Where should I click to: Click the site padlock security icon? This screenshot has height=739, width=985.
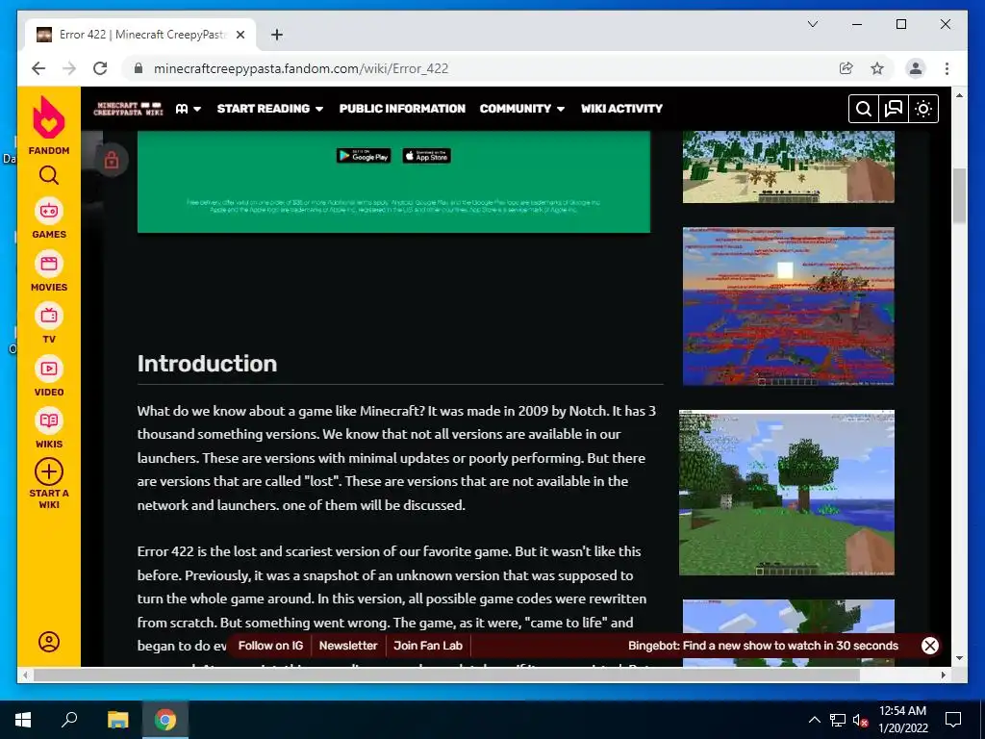[x=139, y=68]
